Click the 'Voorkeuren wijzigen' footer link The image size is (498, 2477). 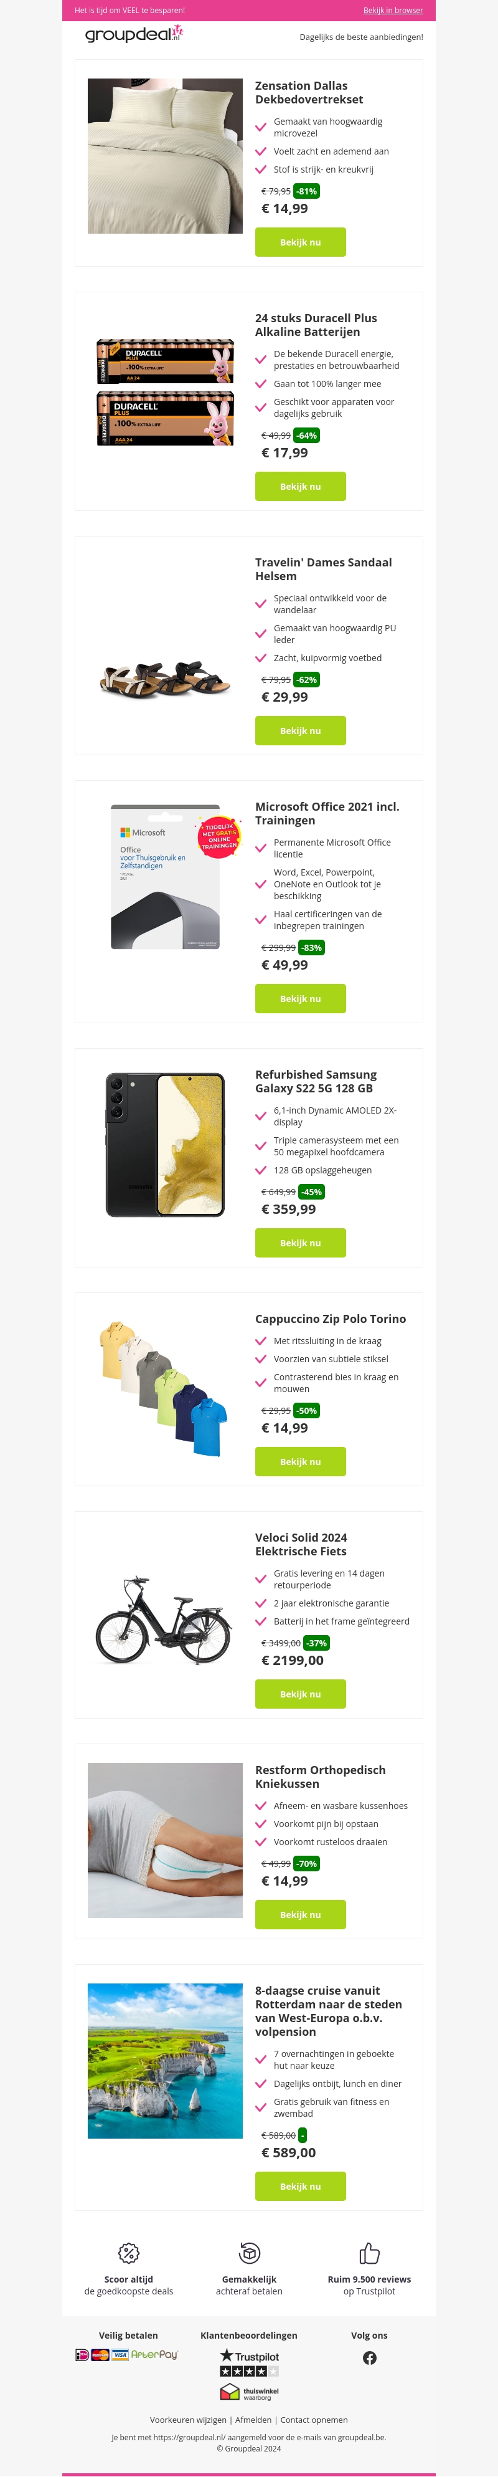pos(189,2420)
